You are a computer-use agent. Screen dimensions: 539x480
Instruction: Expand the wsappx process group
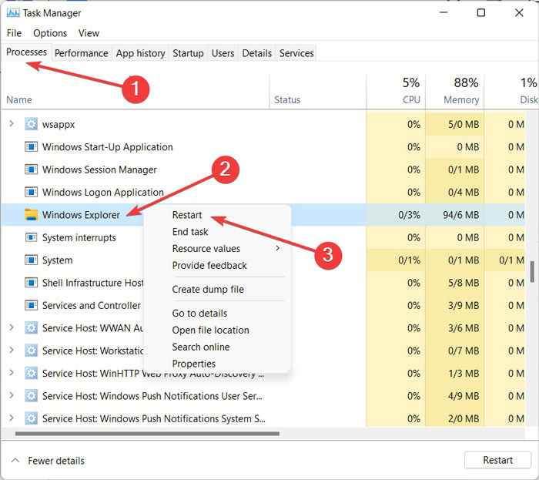click(12, 124)
